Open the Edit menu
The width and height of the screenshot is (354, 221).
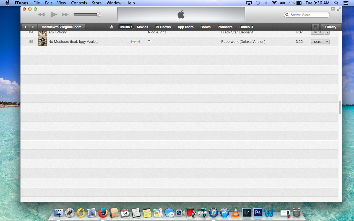tap(49, 3)
